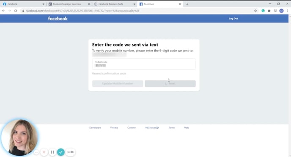The height and width of the screenshot is (157, 291).
Task: Click the 6-digit code input field
Action: [144, 64]
